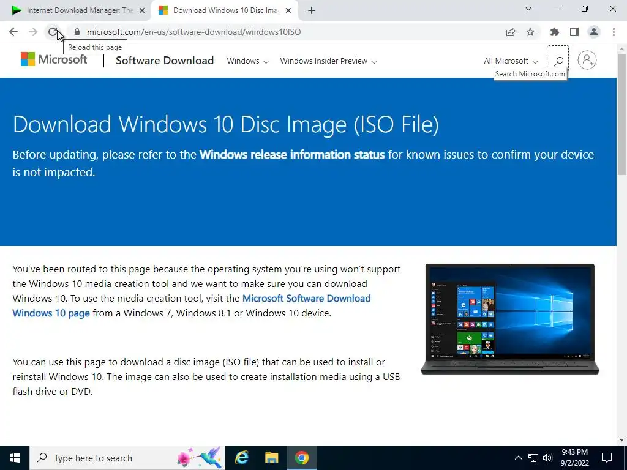
Task: Open Internet Explorer from the taskbar
Action: point(241,458)
